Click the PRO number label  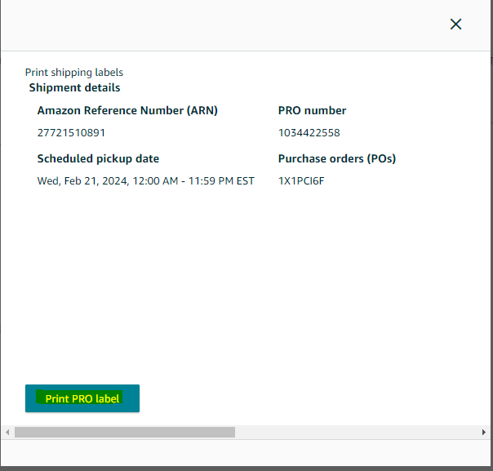coord(313,110)
